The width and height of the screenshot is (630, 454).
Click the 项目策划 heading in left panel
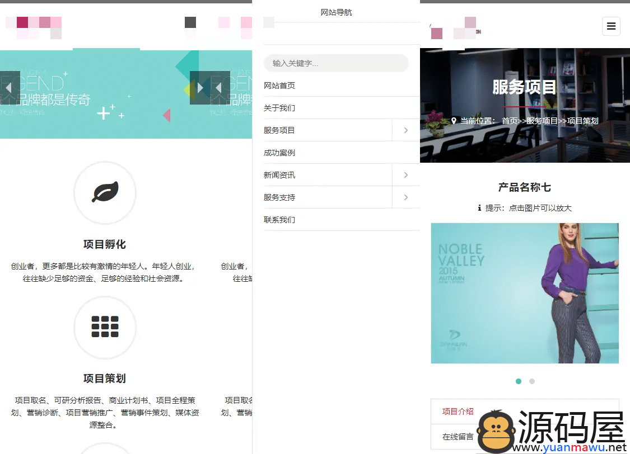(105, 378)
